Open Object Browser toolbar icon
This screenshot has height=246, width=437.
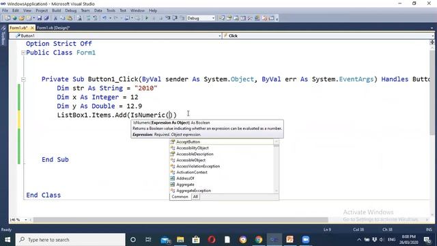pos(243,18)
